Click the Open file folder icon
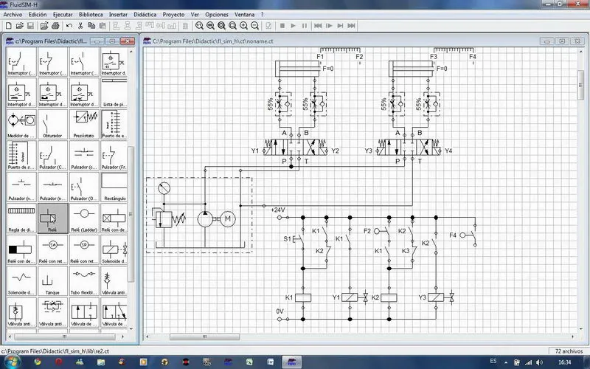Image resolution: width=590 pixels, height=369 pixels. (x=20, y=26)
